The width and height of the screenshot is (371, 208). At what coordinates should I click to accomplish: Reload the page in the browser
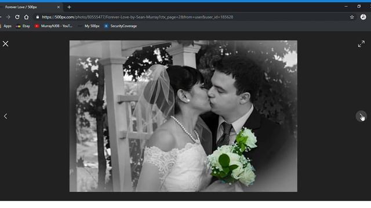(17, 17)
